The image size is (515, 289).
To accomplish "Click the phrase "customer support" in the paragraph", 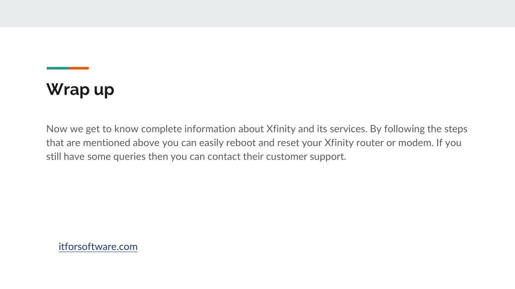I will (x=306, y=157).
